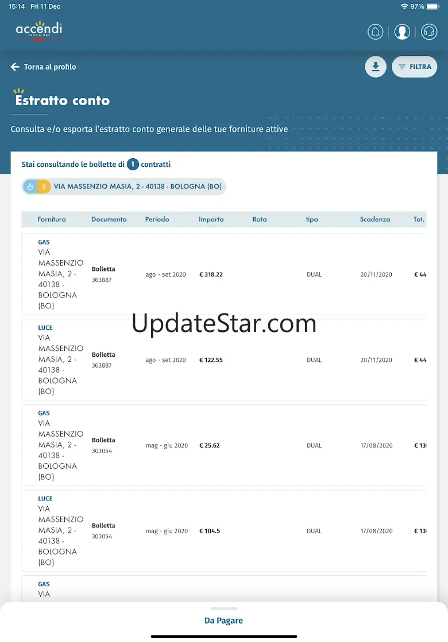Select the € 104.5 amount cell
The height and width of the screenshot is (642, 448).
coord(210,531)
